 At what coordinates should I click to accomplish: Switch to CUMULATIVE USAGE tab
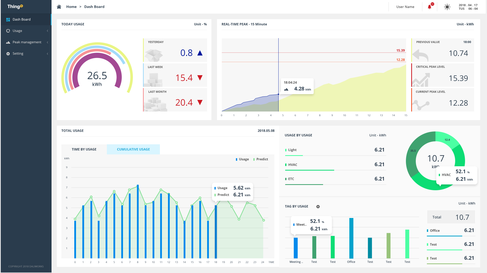pos(133,149)
